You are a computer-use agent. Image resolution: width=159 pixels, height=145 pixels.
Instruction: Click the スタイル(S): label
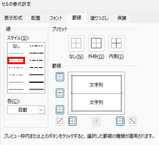(18, 38)
